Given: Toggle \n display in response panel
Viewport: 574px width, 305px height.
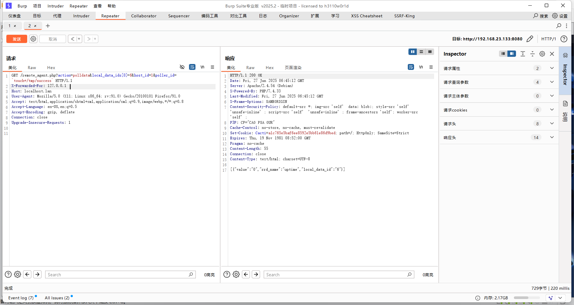Looking at the screenshot, I should pos(421,67).
